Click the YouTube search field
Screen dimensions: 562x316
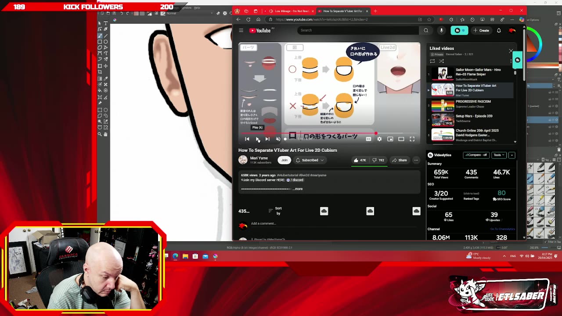358,30
